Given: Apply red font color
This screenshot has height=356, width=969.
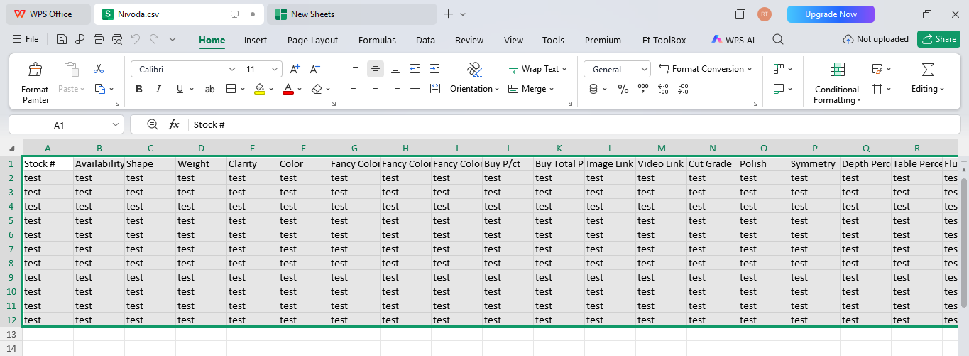Looking at the screenshot, I should coord(288,89).
